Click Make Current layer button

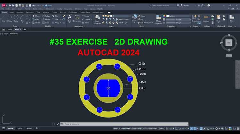(x=122, y=19)
